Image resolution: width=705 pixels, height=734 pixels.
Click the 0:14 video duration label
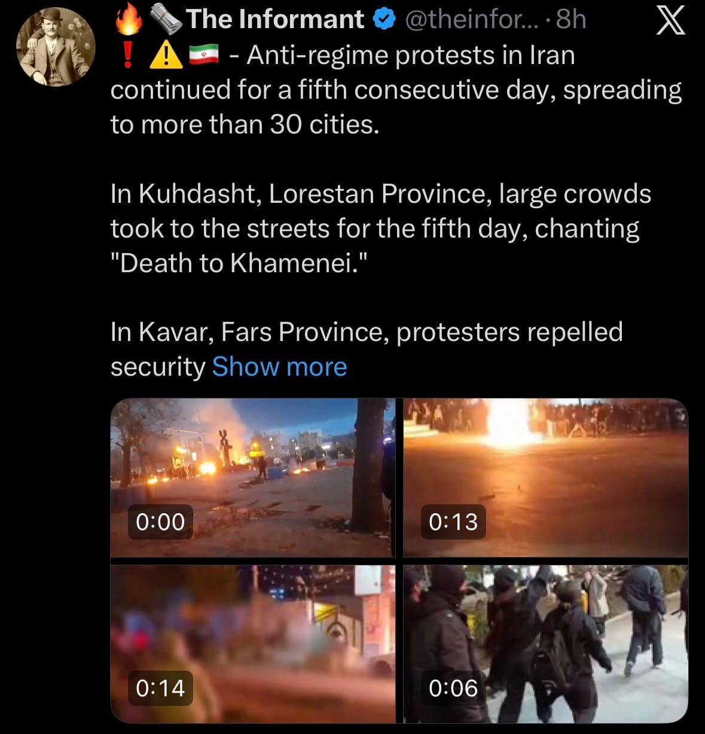click(160, 688)
